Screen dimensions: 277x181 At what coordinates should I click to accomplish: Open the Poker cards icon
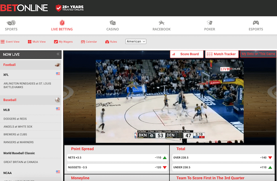(210, 23)
